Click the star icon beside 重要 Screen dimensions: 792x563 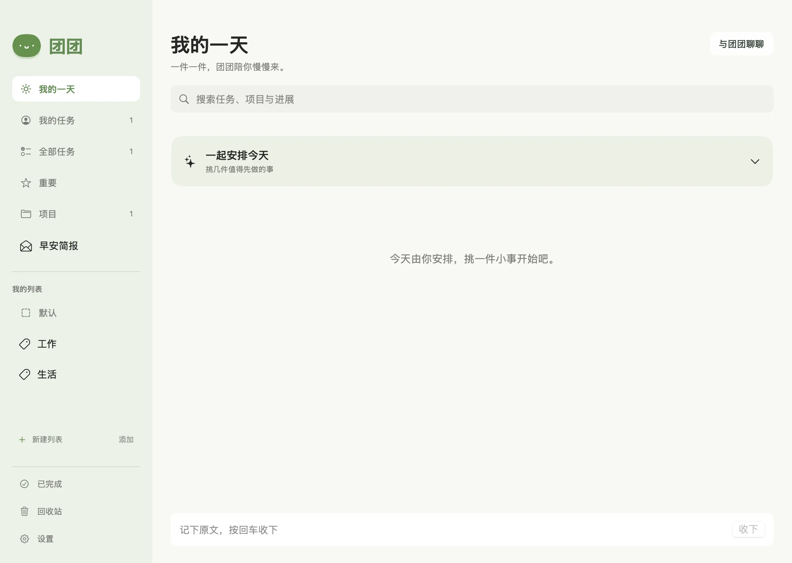click(x=26, y=183)
